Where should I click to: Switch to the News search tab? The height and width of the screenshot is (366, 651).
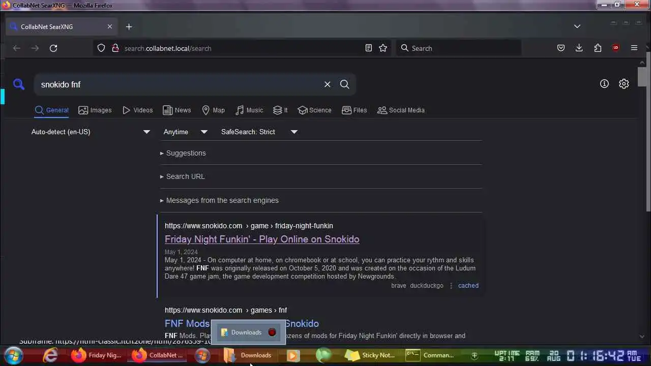click(x=177, y=110)
